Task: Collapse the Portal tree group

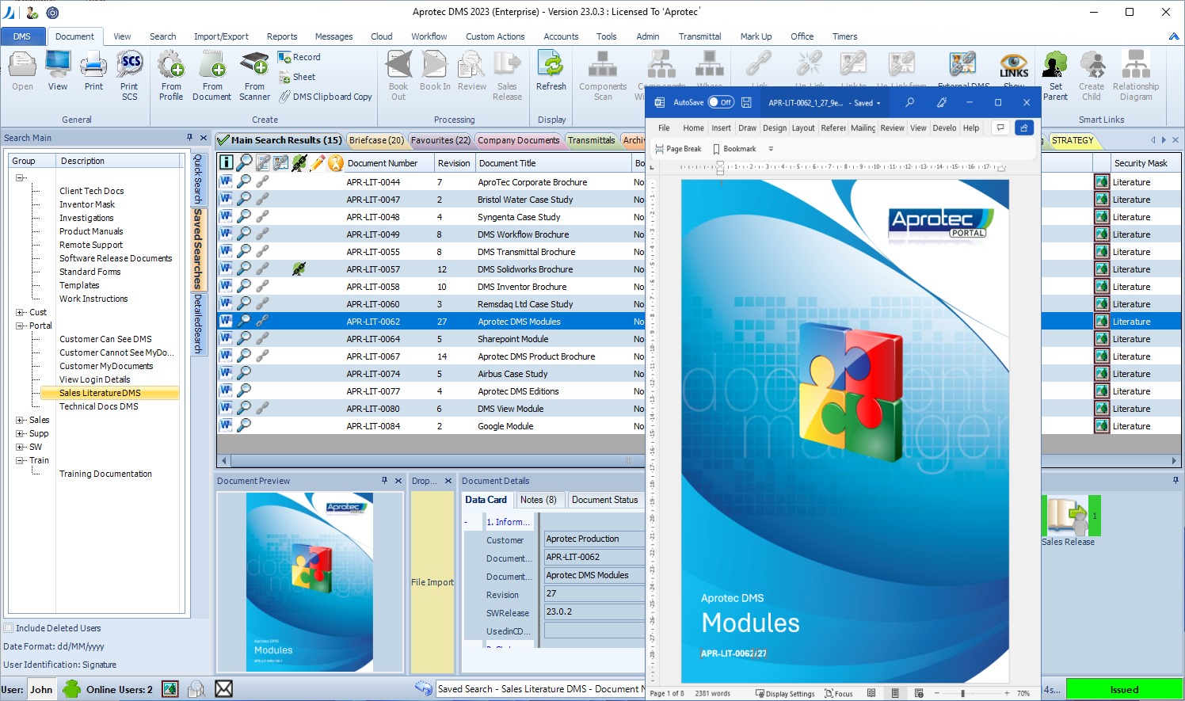Action: (x=20, y=326)
